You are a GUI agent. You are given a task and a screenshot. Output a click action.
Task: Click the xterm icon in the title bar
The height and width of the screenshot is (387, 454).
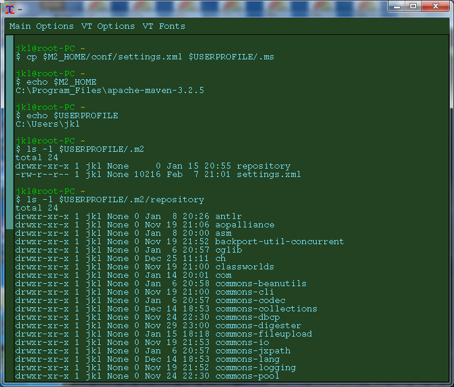click(x=9, y=8)
